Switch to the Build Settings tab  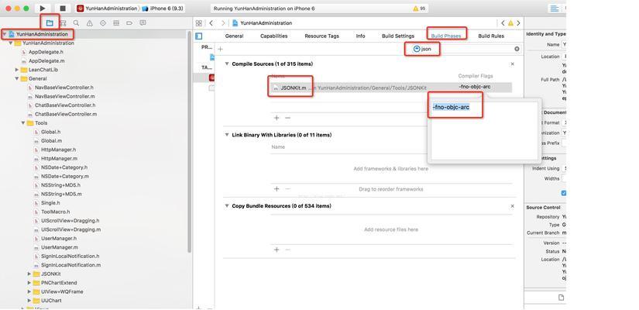pyautogui.click(x=398, y=36)
